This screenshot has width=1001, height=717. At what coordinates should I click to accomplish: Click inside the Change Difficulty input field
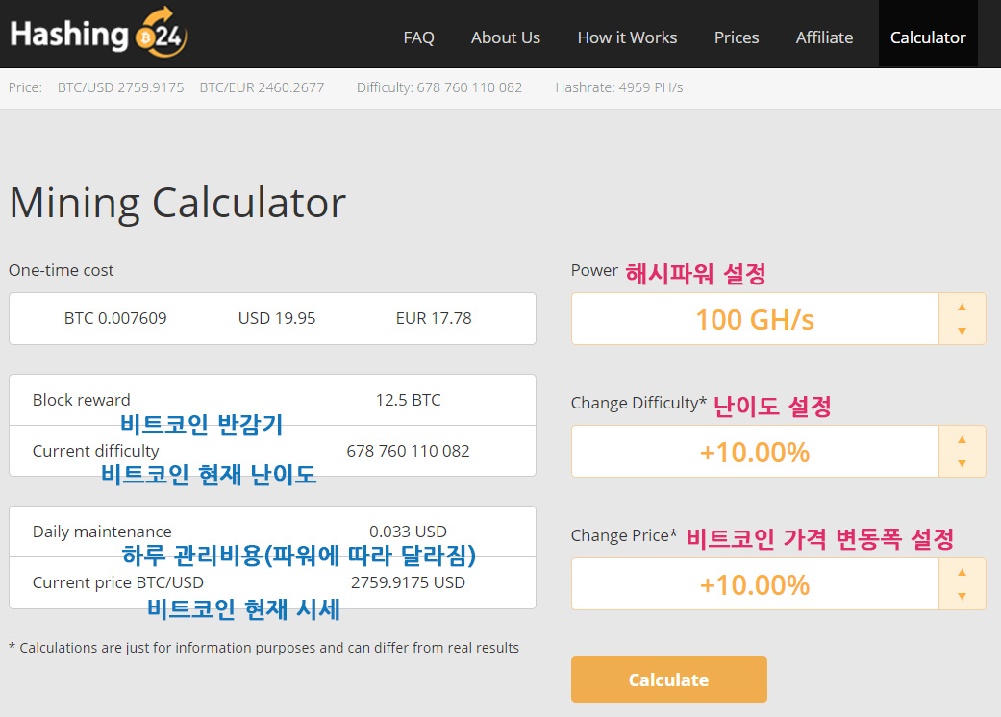point(755,451)
